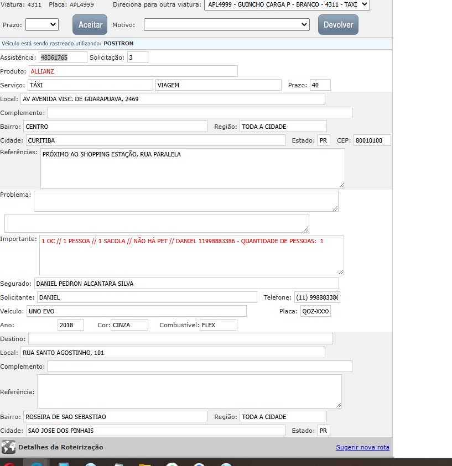The image size is (452, 466).
Task: Click the POSITRON tracker name text
Action: pyautogui.click(x=118, y=43)
